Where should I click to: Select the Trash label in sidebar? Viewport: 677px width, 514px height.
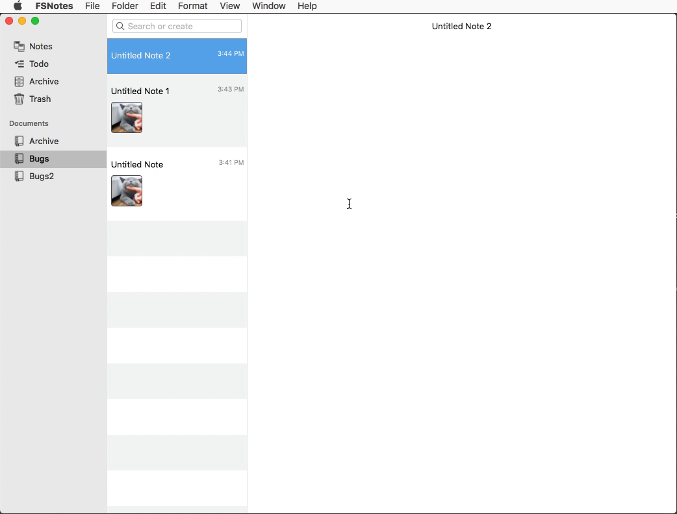(40, 99)
